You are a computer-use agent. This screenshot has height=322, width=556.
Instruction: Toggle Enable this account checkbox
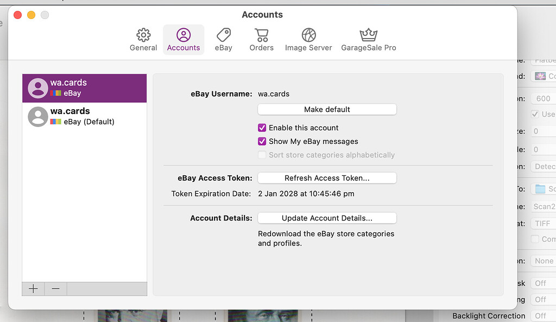tap(262, 128)
